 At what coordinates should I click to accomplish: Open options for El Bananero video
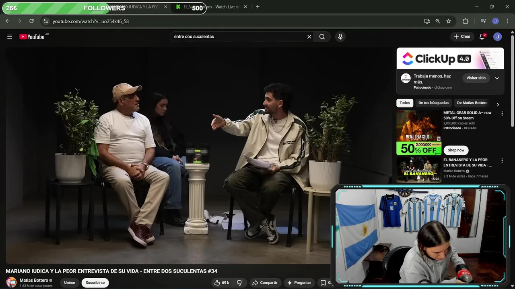[502, 161]
